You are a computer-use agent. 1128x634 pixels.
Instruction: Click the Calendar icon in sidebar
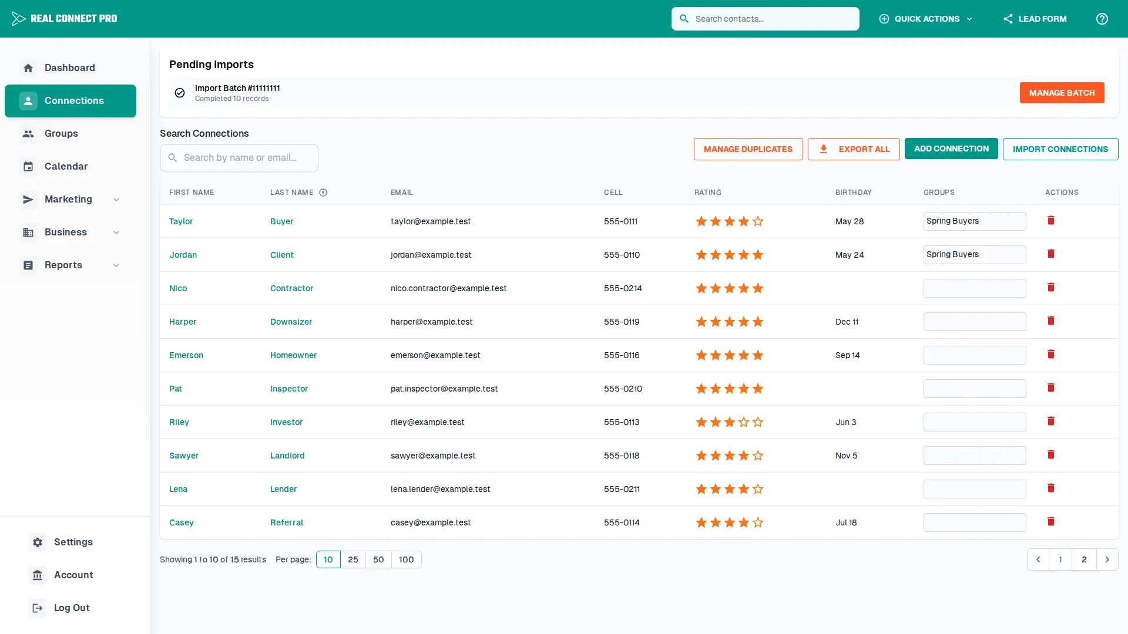tap(28, 167)
